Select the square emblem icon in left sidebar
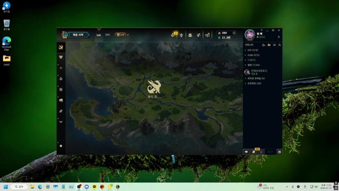 (61, 90)
